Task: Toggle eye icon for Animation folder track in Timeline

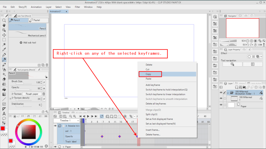Action: (55, 126)
